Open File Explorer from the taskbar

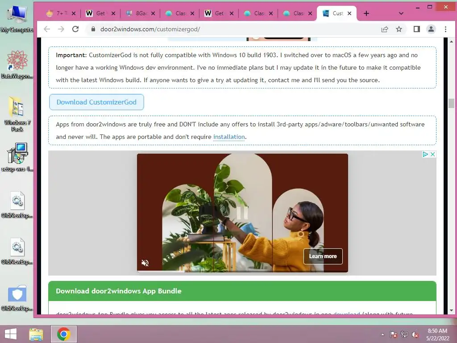tap(36, 334)
